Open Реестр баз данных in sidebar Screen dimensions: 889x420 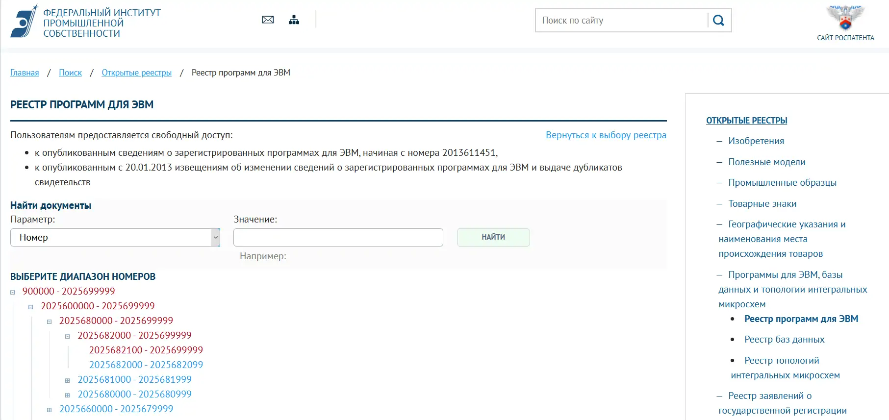click(784, 340)
